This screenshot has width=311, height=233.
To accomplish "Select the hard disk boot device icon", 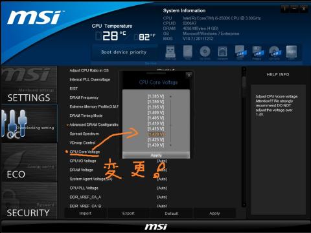I will 188,52.
